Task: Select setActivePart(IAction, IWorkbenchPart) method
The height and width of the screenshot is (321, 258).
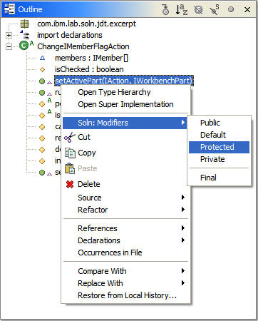Action: (x=124, y=81)
